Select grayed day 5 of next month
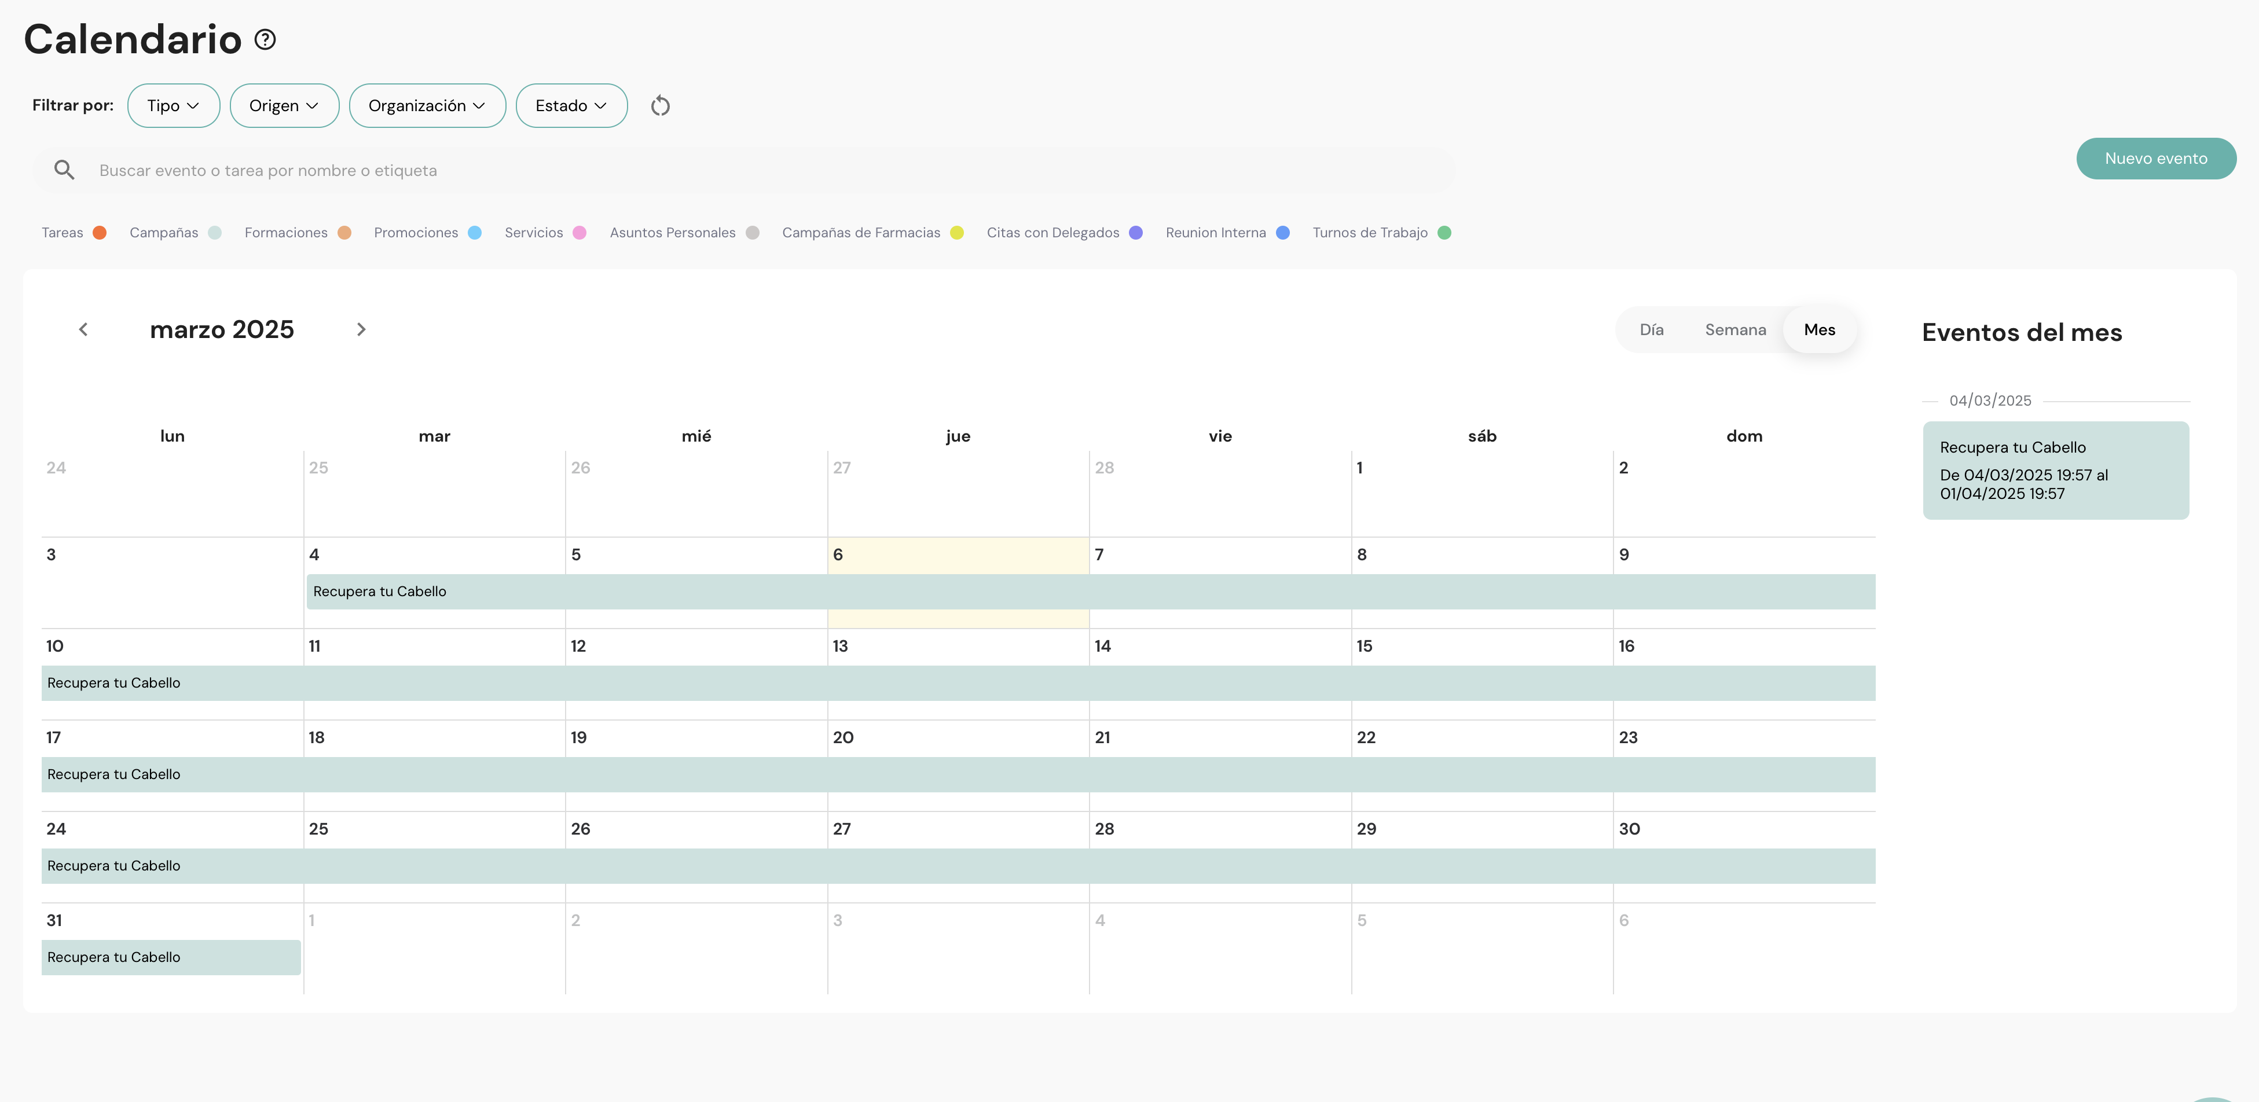The height and width of the screenshot is (1102, 2259). click(x=1362, y=920)
